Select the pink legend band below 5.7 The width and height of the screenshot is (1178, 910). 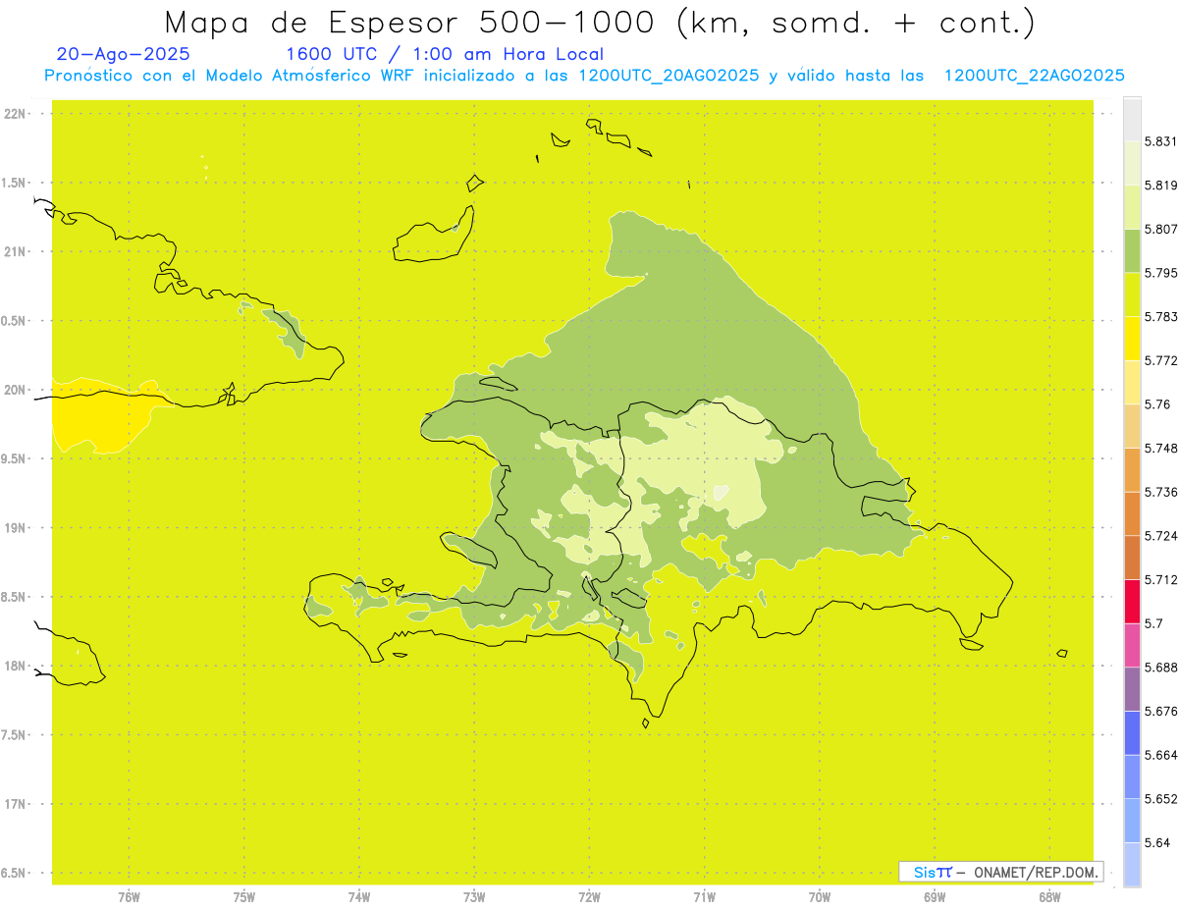pos(1132,645)
